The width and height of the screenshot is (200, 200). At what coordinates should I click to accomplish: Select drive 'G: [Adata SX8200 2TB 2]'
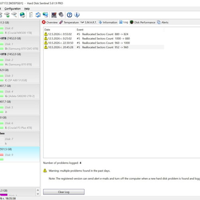point(20,96)
